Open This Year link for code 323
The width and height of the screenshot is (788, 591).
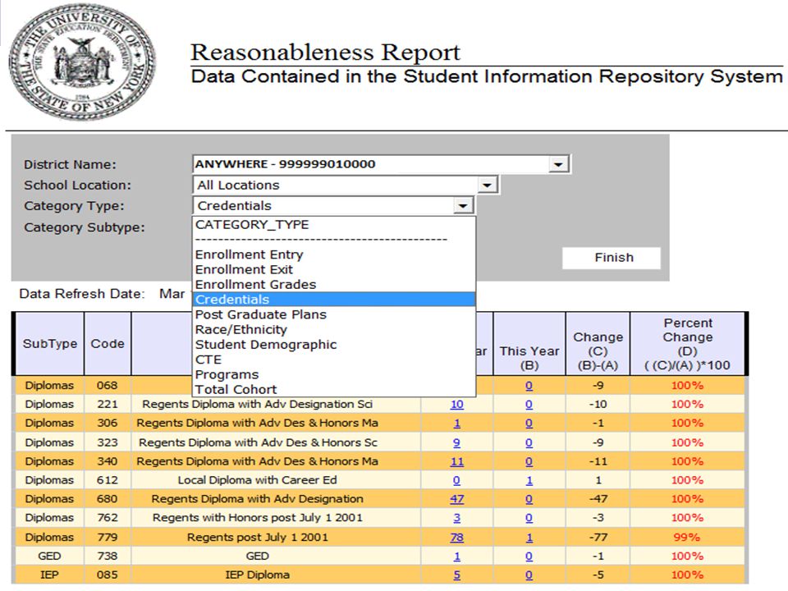529,442
